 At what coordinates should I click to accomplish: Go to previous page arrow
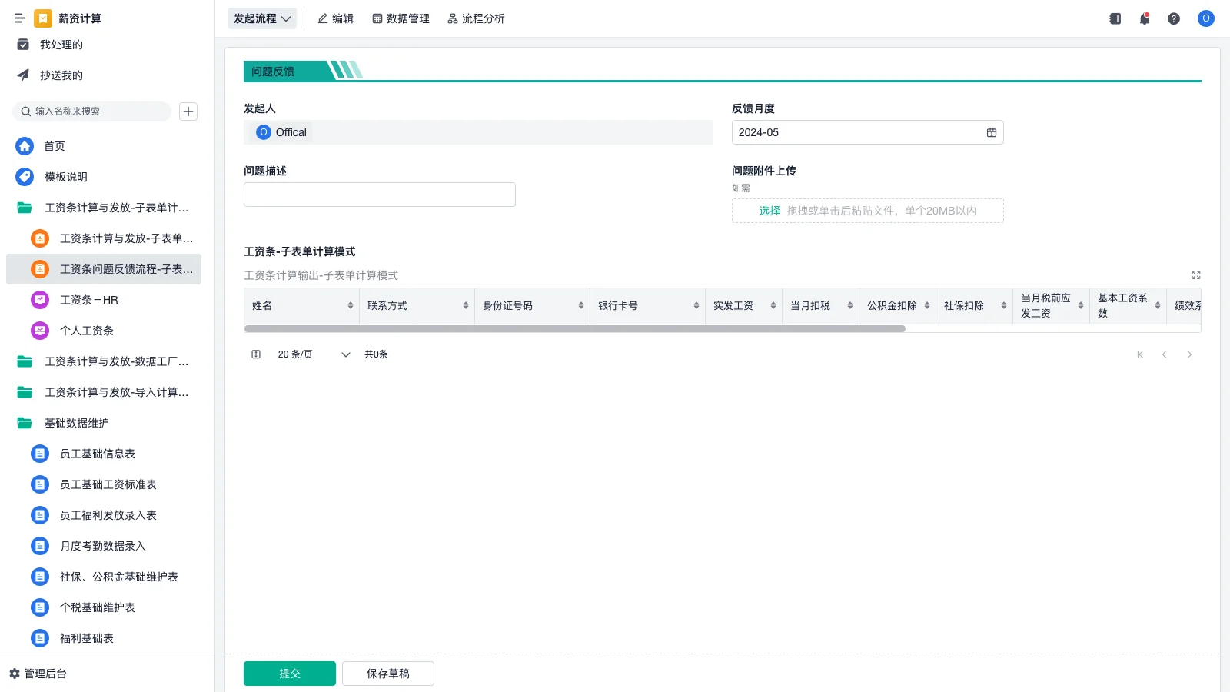click(x=1165, y=354)
